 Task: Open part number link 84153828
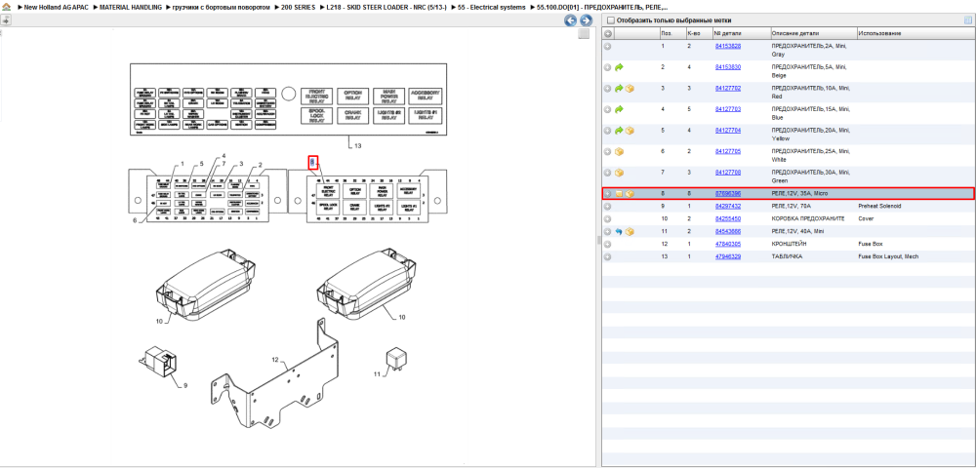728,46
